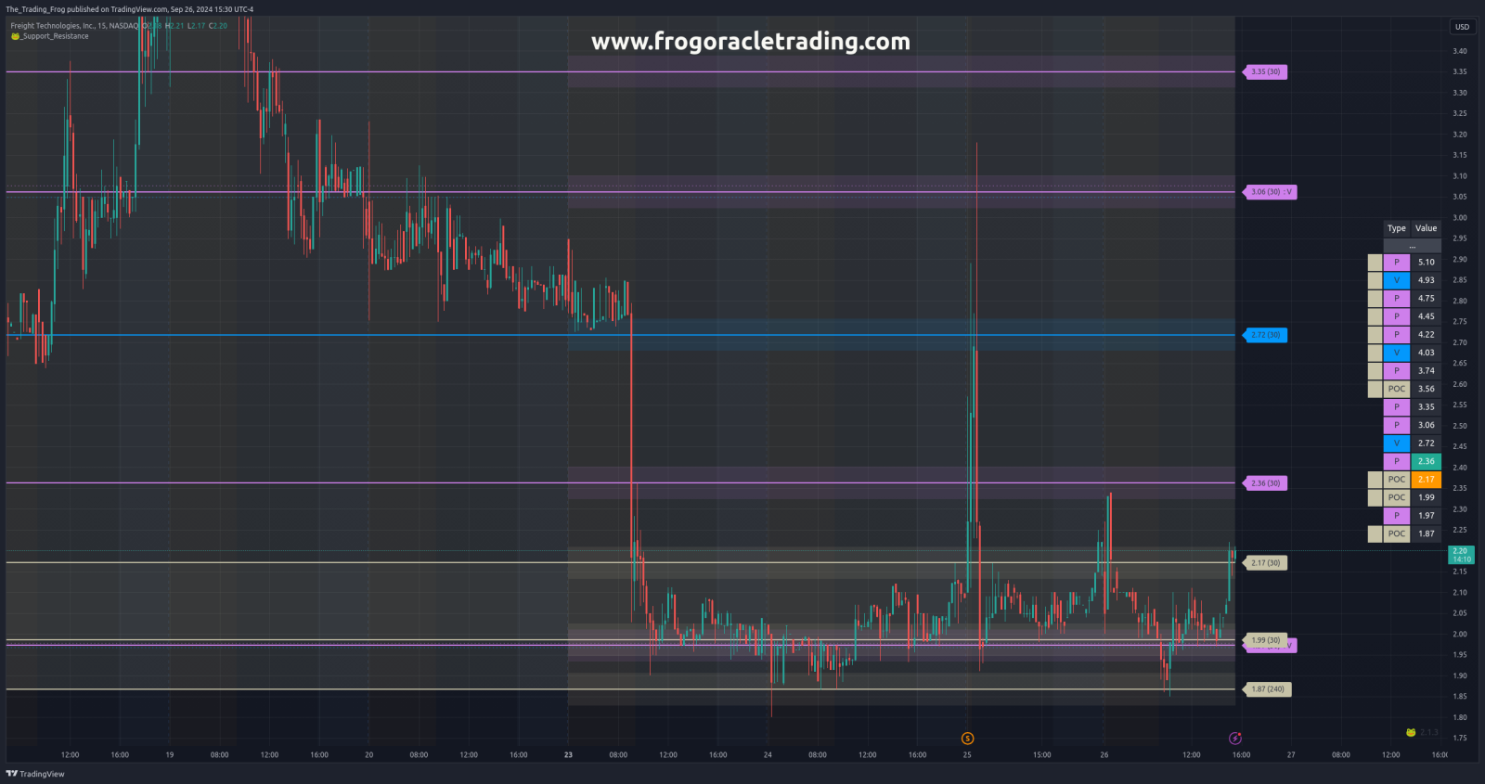
Task: Click the published-on TradingView.com header text
Action: click(x=129, y=9)
